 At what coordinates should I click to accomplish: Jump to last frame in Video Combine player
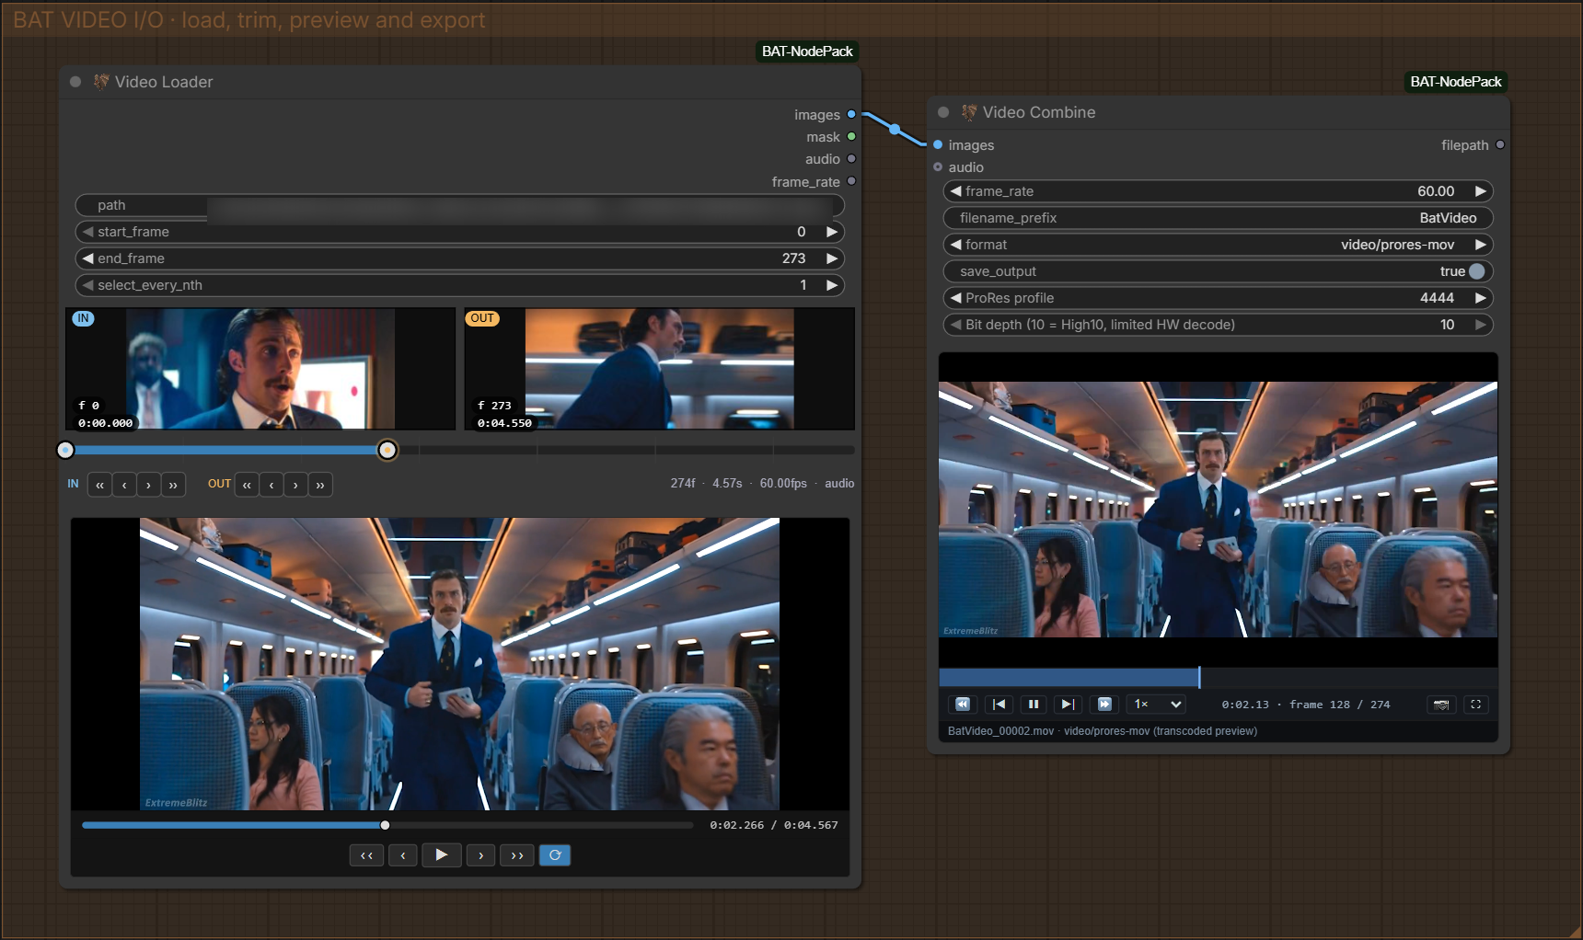click(x=1068, y=705)
